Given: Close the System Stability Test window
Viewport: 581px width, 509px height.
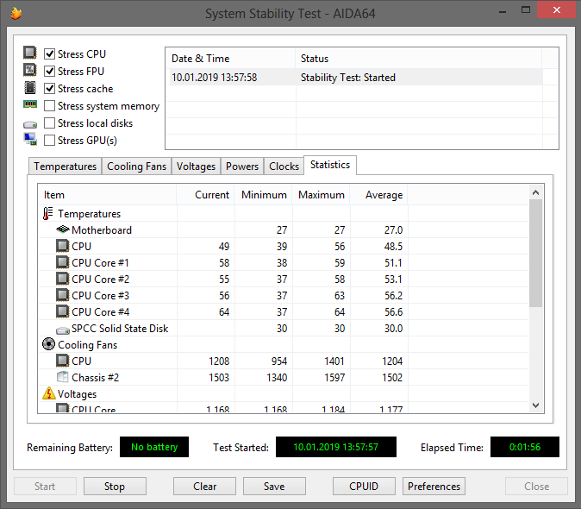Looking at the screenshot, I should [556, 10].
